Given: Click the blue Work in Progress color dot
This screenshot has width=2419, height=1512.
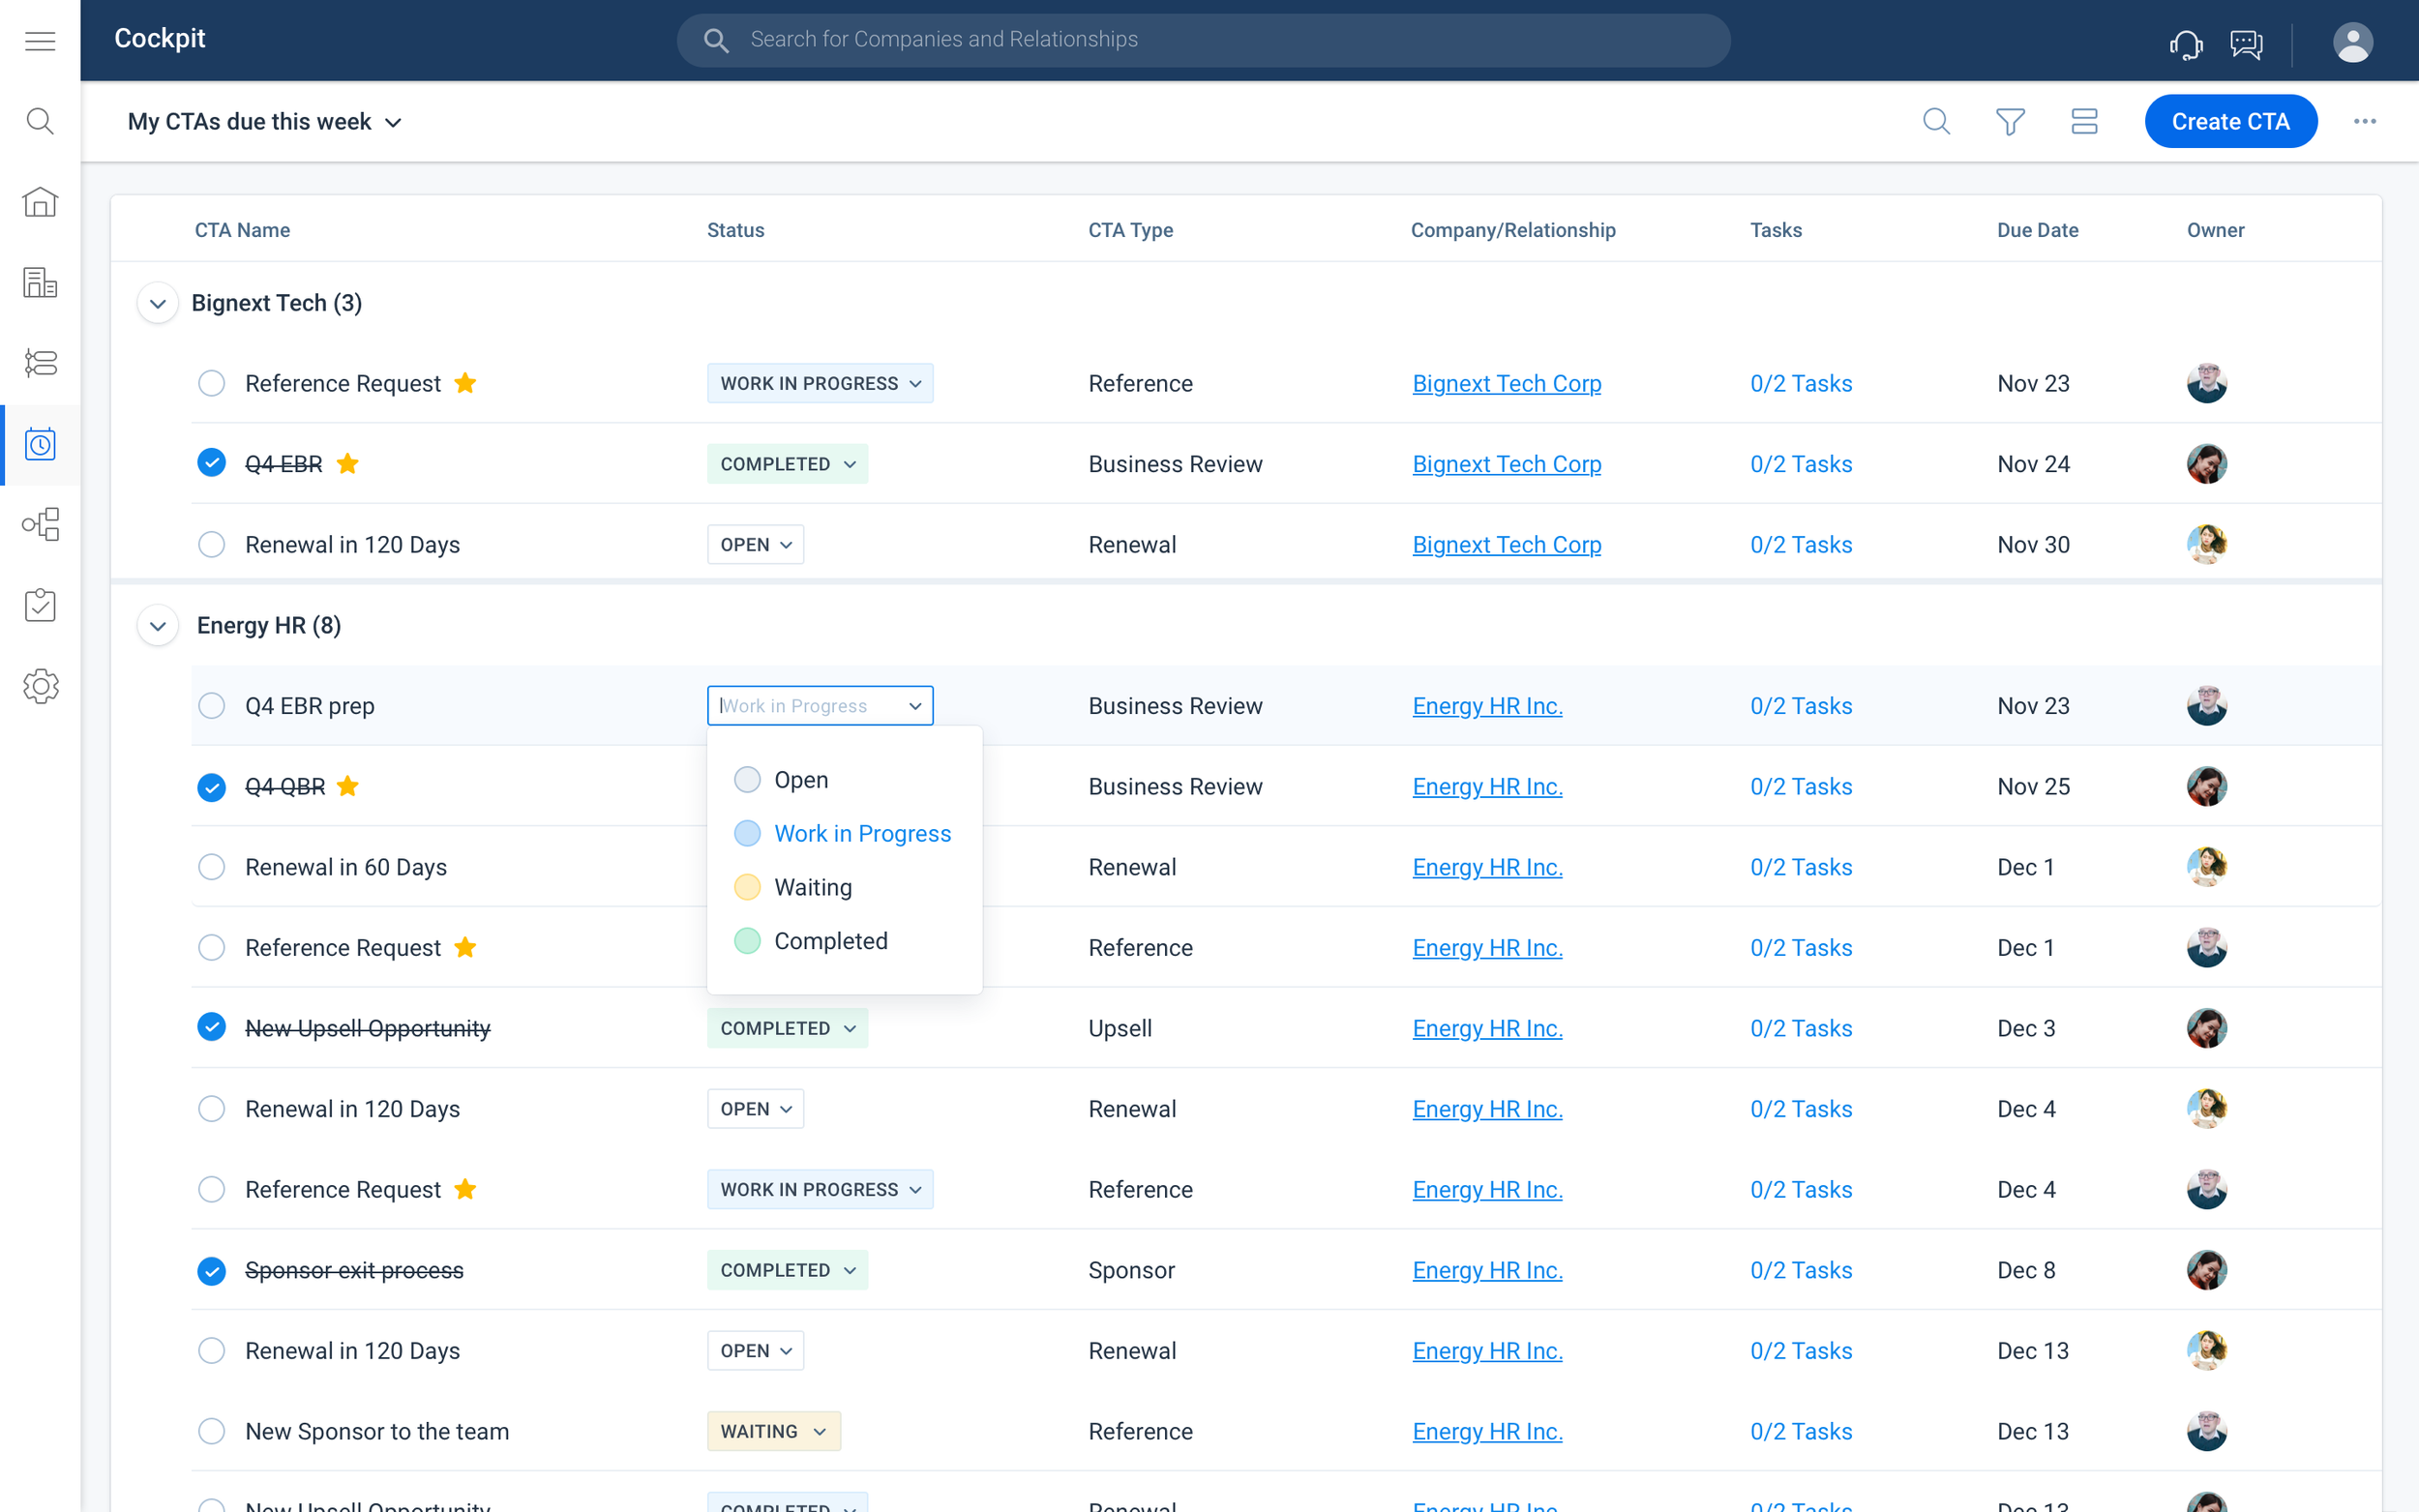Looking at the screenshot, I should click(747, 834).
